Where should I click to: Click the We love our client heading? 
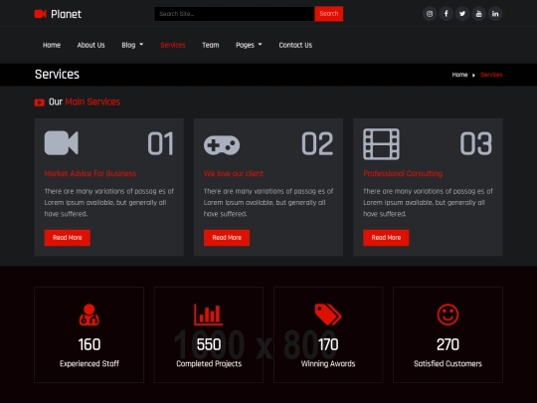[234, 173]
